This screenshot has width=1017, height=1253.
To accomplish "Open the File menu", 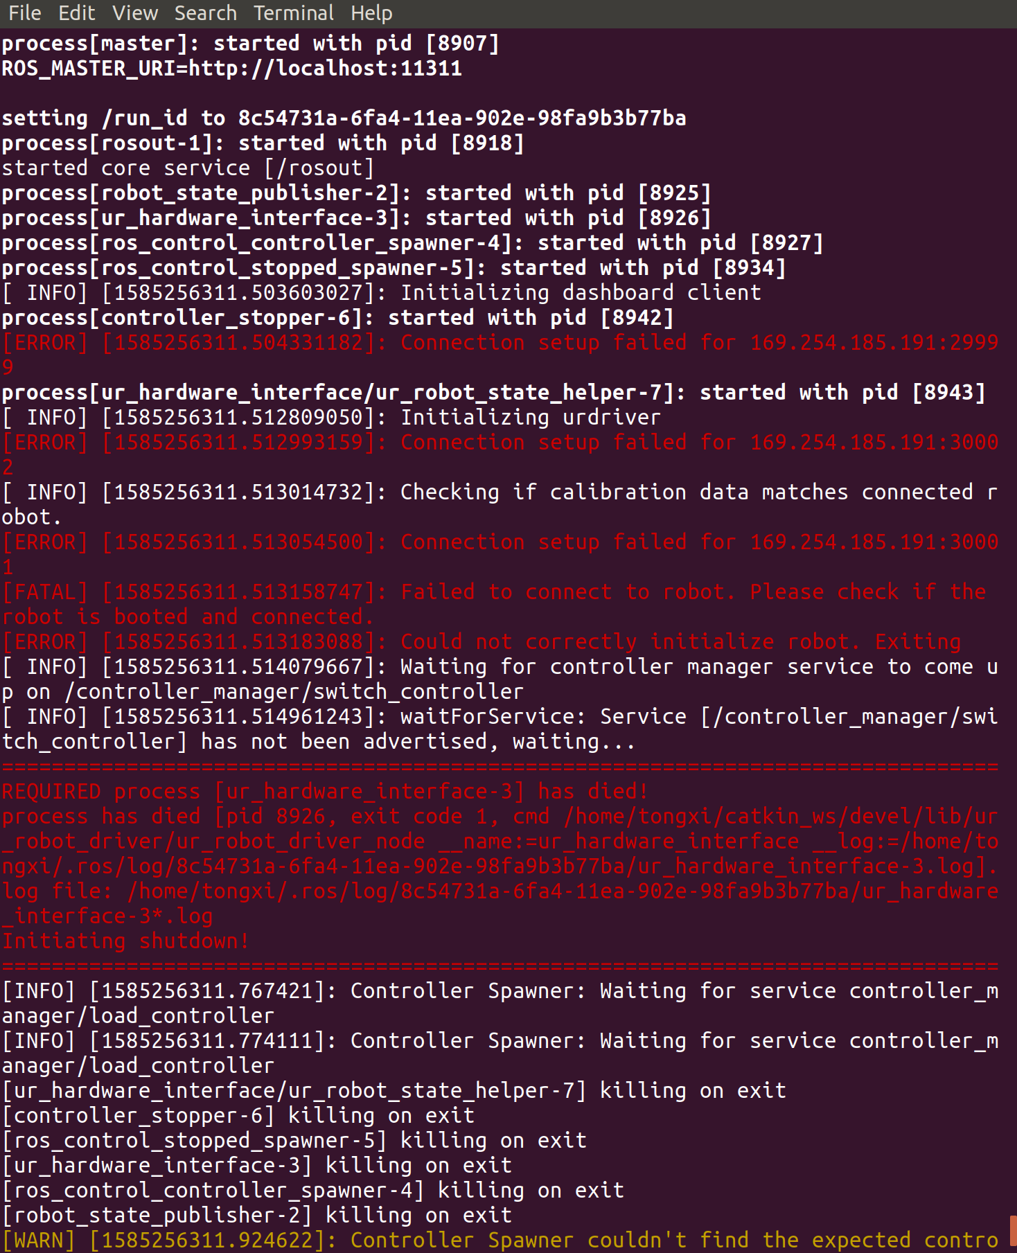I will 25,13.
